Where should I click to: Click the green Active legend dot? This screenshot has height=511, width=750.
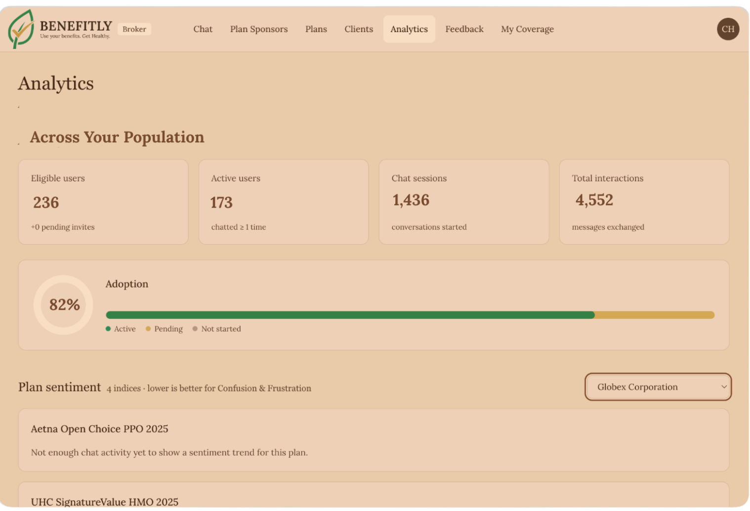coord(108,329)
